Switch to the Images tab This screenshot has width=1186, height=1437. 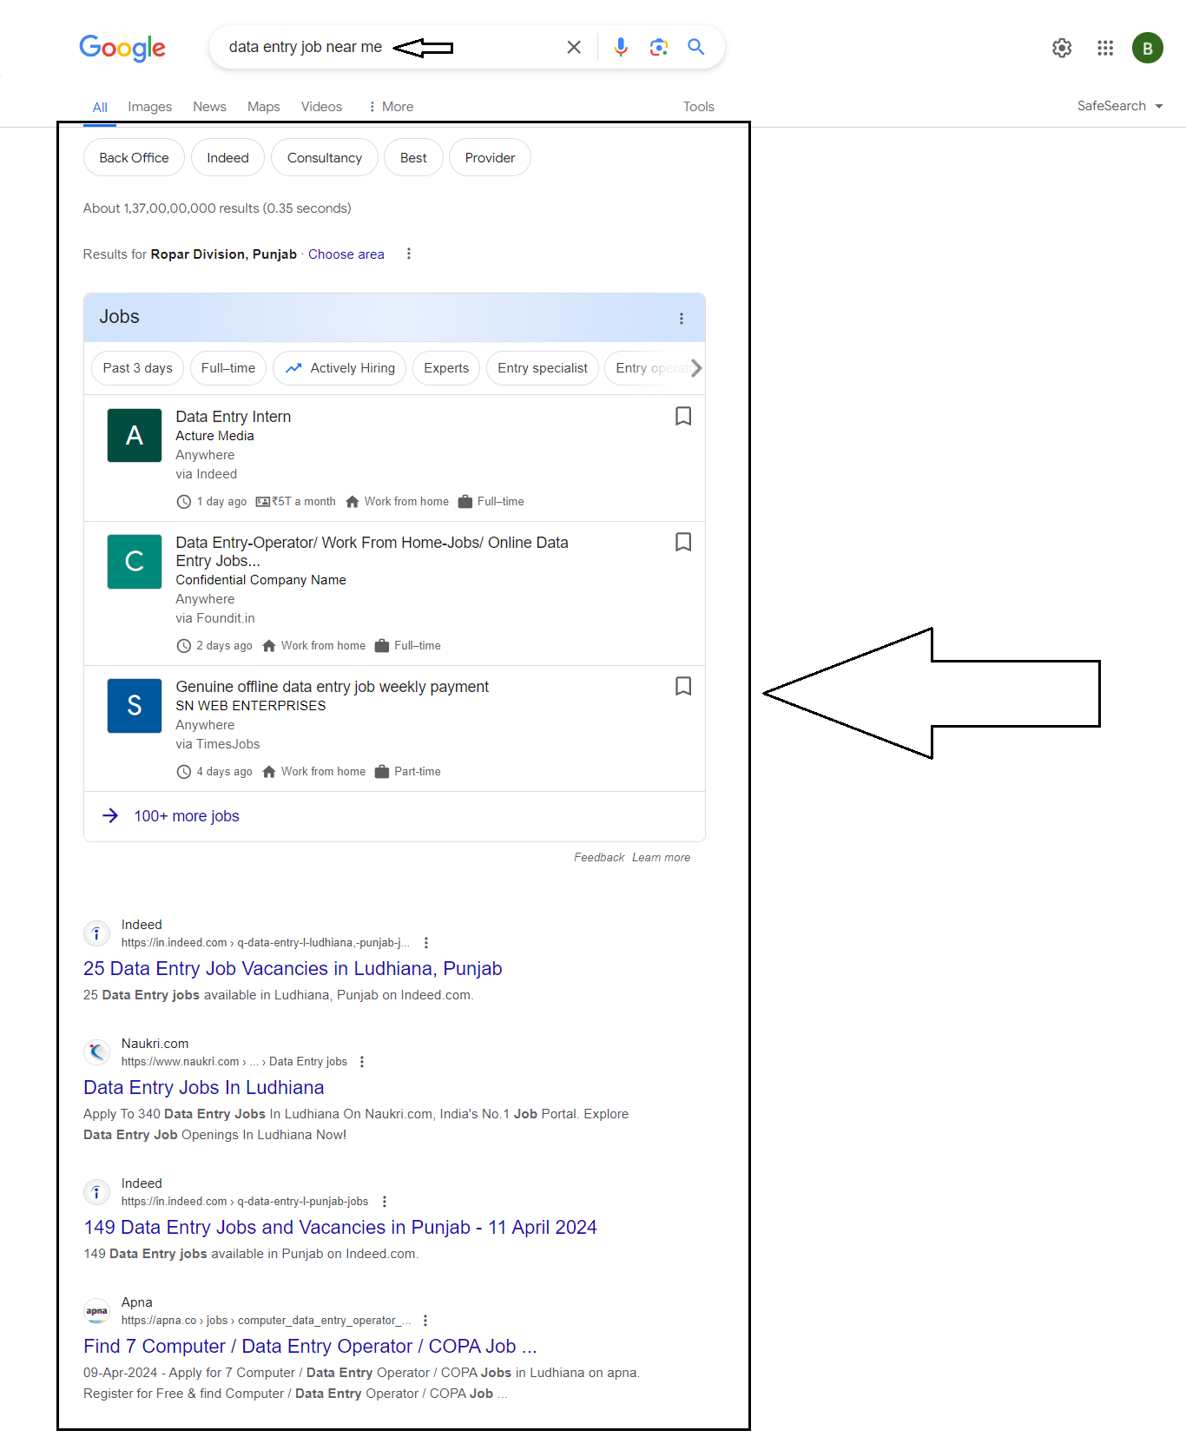pyautogui.click(x=149, y=107)
